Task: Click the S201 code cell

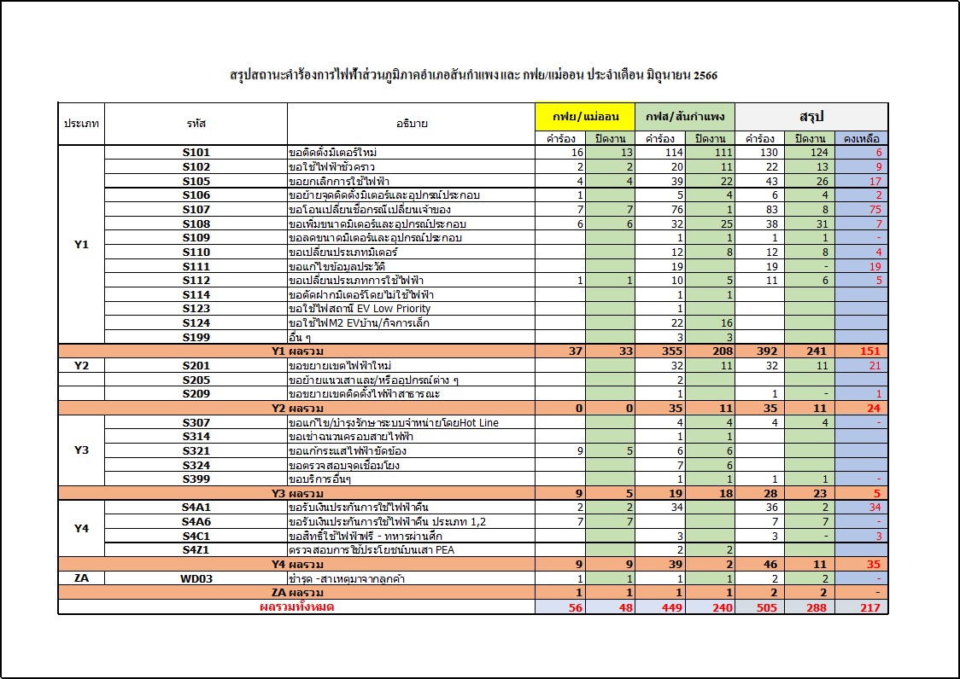Action: point(196,366)
